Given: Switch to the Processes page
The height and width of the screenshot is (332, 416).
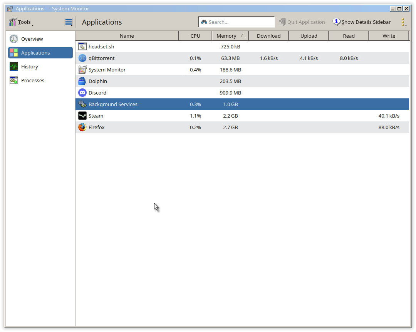Looking at the screenshot, I should click(x=40, y=80).
